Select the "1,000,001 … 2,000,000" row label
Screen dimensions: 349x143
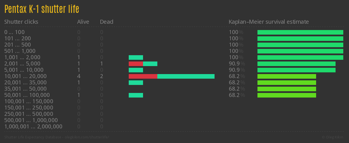[x=33, y=127]
